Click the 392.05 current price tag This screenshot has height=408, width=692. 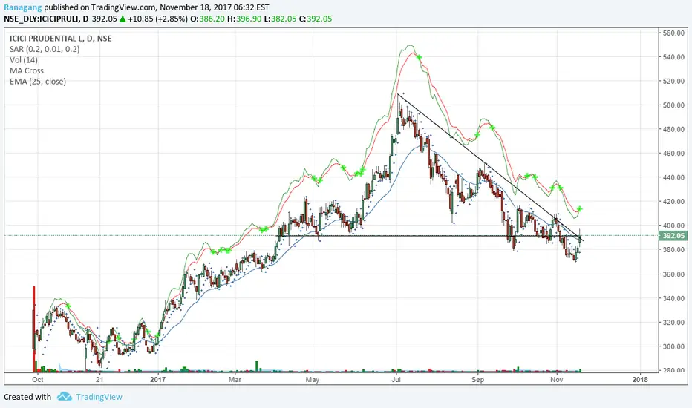673,236
